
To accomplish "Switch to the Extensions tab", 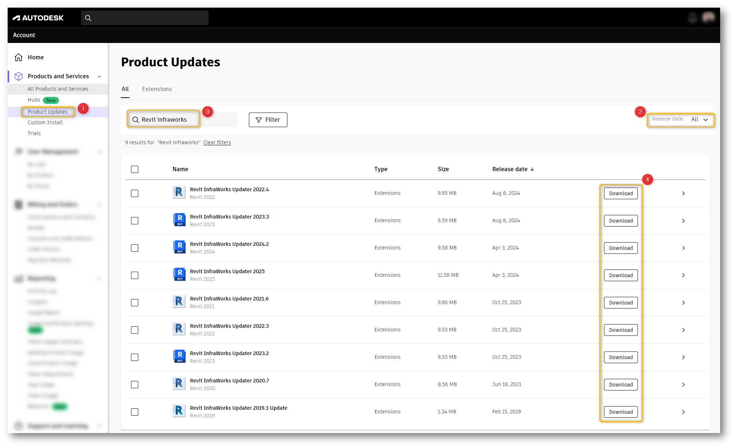I will [x=157, y=89].
